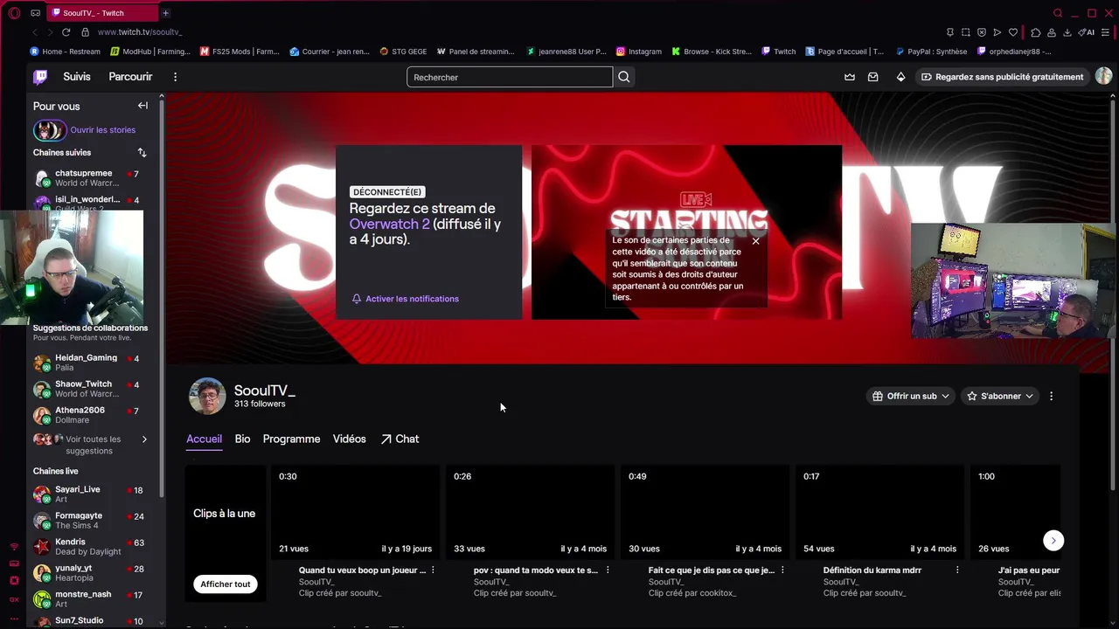Open the Opera menu icon
This screenshot has width=1119, height=629.
14,13
